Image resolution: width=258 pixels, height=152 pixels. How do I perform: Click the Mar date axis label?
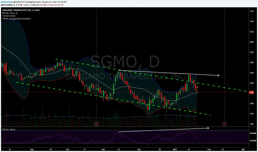tap(243, 150)
